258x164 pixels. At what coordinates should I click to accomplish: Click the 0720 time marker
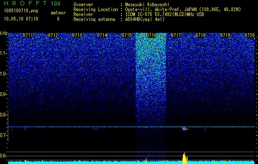tap(250, 35)
